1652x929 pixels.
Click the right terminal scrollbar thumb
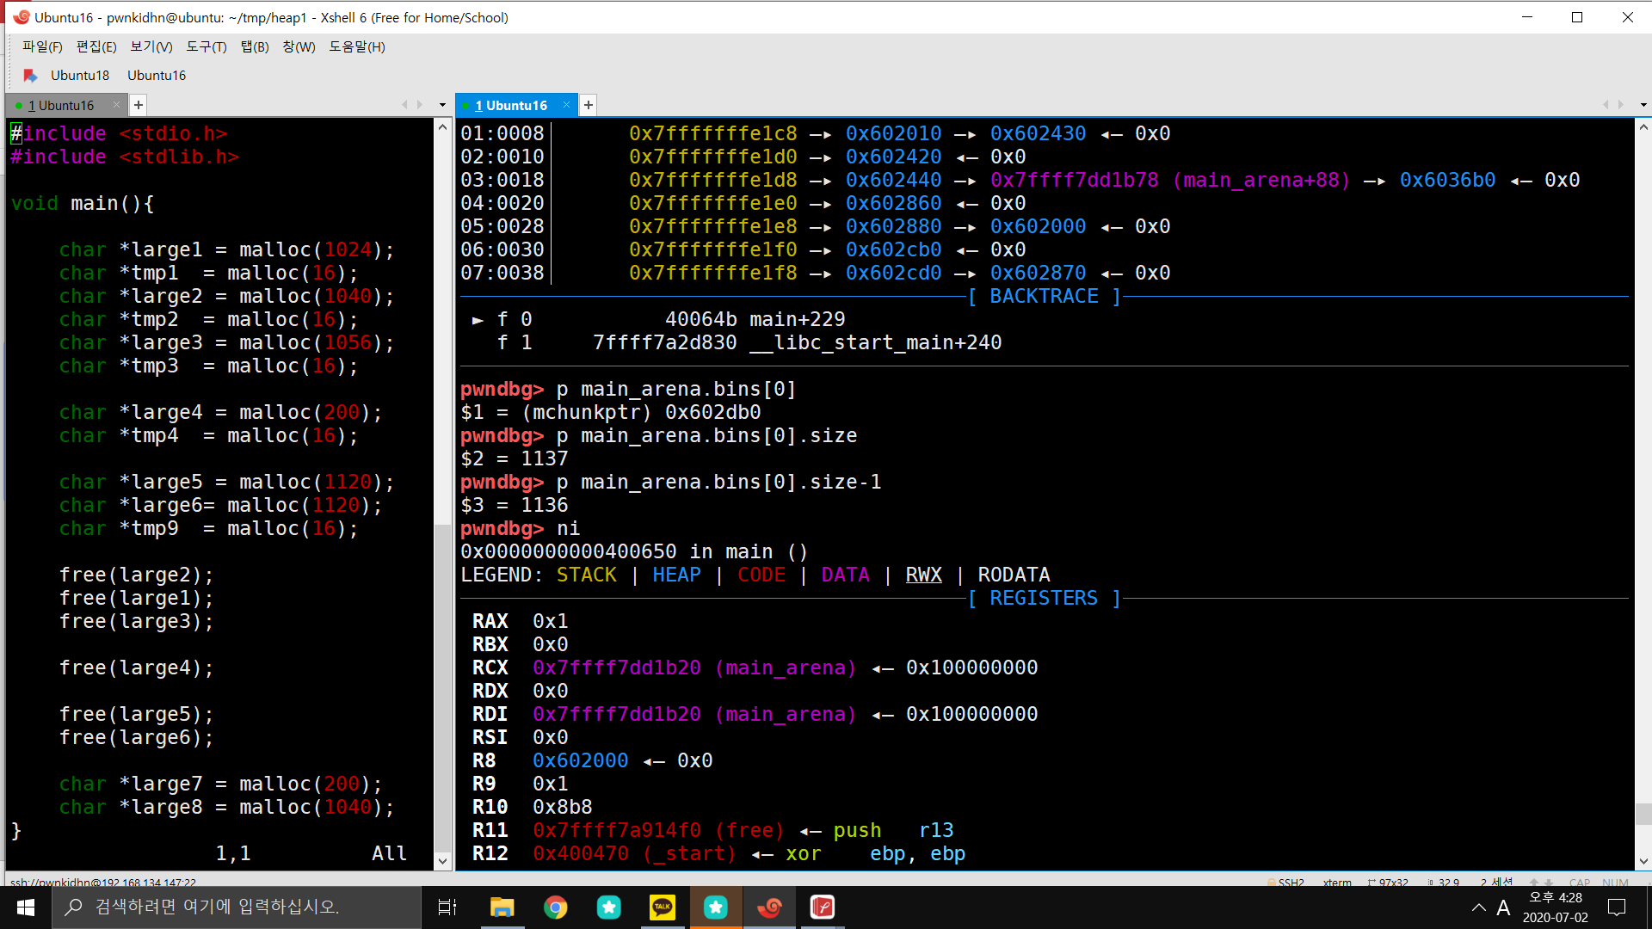pyautogui.click(x=1643, y=814)
